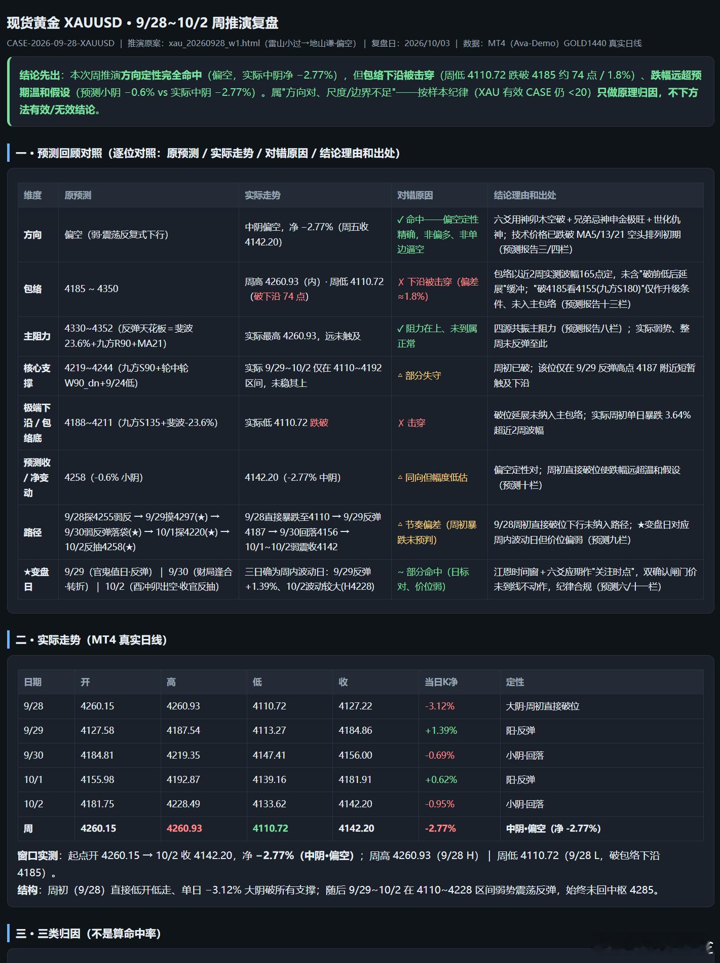720x963 pixels.
Task: Click the '当日K净' column header
Action: pos(441,682)
